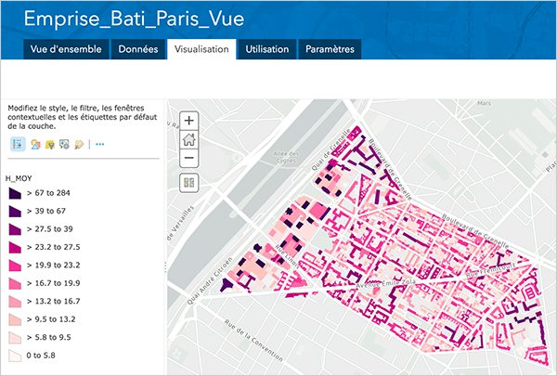Click the Quai de Grenelle map label

[330, 149]
